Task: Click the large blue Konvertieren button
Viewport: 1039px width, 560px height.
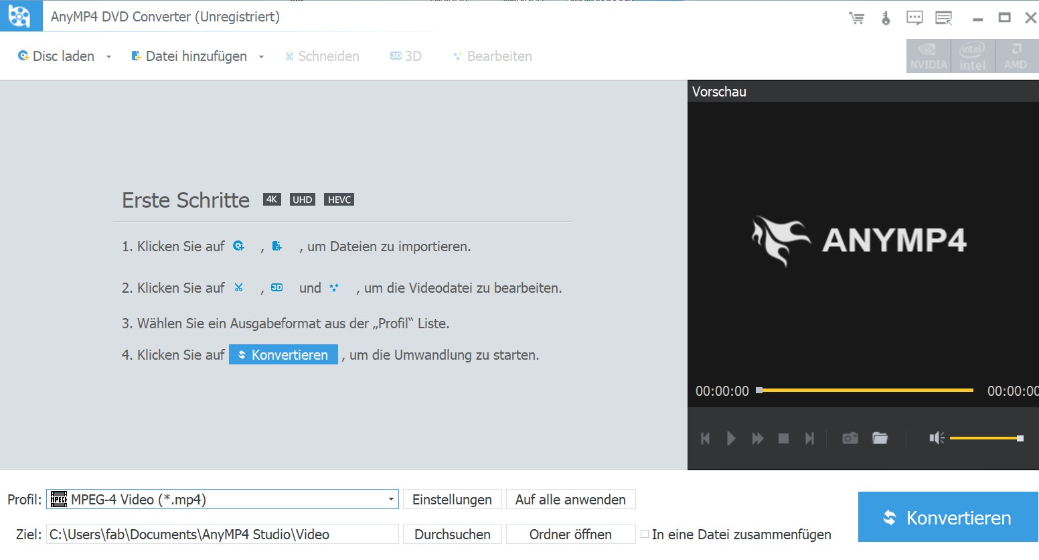Action: coord(948,516)
